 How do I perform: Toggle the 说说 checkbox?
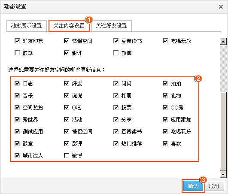pos(67,95)
